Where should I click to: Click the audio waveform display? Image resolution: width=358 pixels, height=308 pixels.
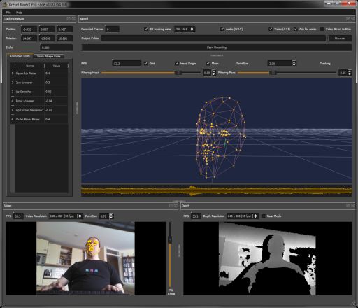click(x=217, y=190)
